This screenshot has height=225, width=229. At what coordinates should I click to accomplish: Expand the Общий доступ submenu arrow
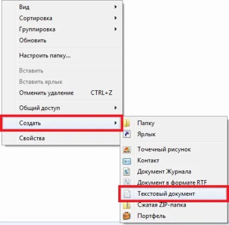pos(116,108)
